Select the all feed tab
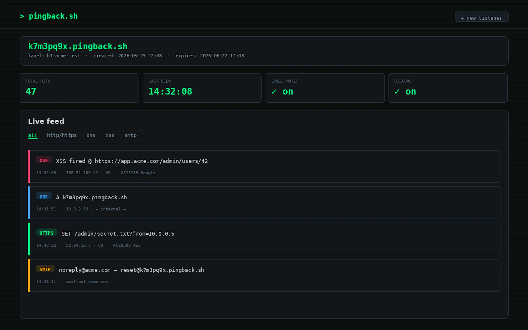The height and width of the screenshot is (330, 528). 32,135
